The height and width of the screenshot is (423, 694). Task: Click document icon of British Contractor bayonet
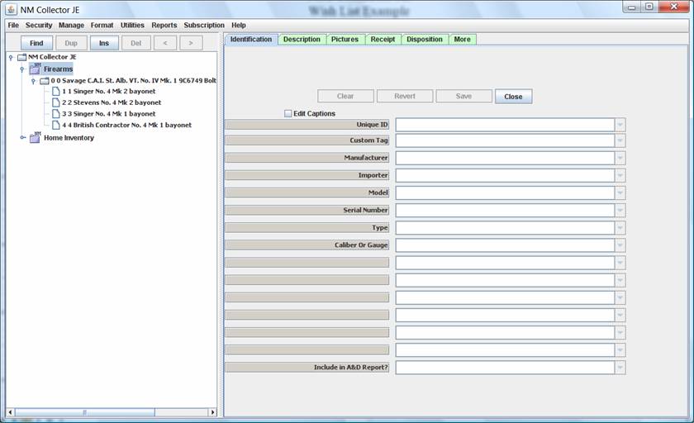(56, 126)
